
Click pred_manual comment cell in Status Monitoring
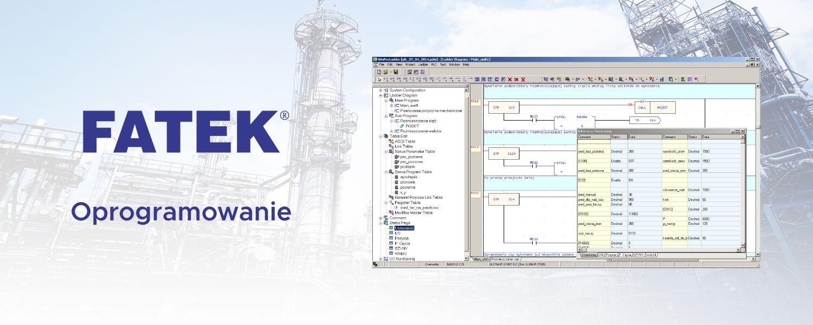tap(594, 194)
